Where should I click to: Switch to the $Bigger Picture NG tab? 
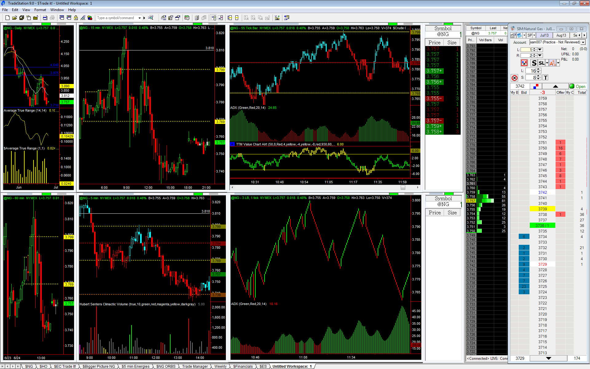point(99,366)
